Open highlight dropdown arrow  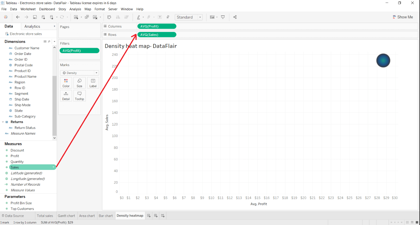coord(143,17)
